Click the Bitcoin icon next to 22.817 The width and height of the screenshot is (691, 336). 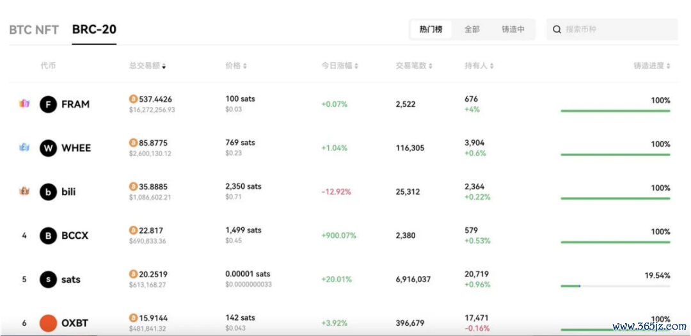coord(133,230)
